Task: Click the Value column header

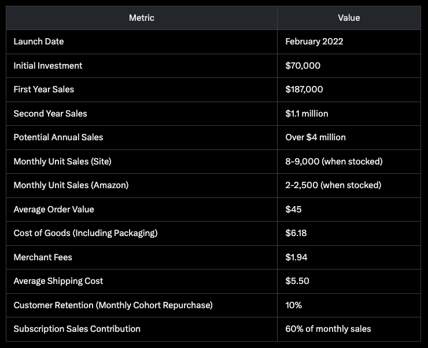Action: point(349,18)
